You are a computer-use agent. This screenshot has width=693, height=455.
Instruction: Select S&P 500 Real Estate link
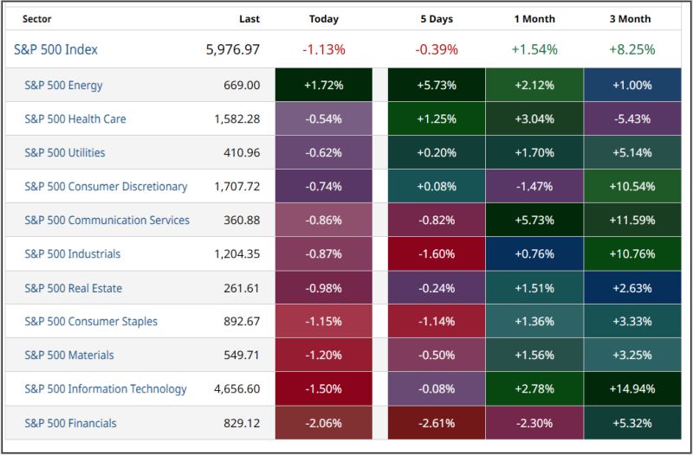tap(73, 288)
